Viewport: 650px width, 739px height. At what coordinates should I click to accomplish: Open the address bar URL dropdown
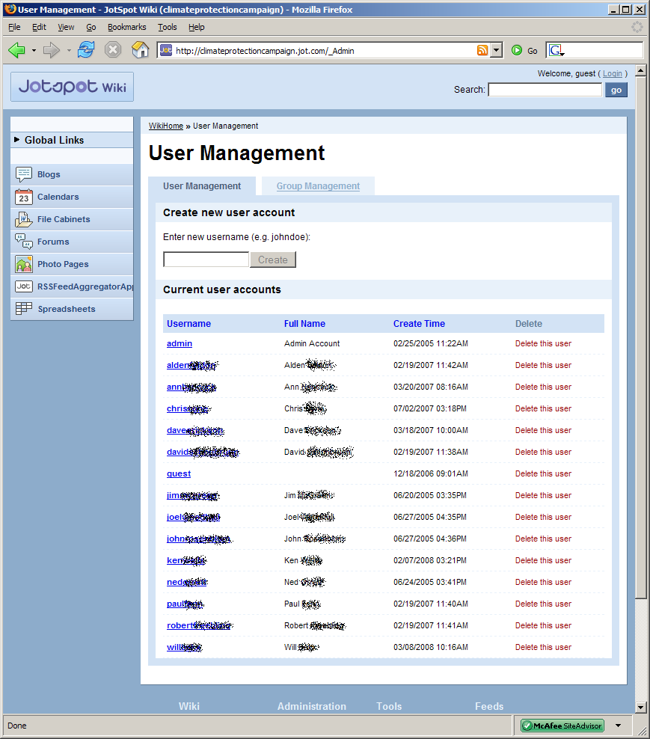click(x=497, y=50)
